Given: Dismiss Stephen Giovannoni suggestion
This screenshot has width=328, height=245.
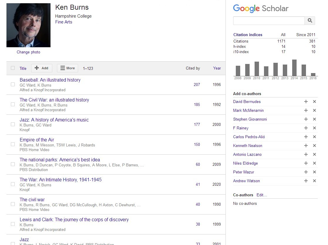Looking at the screenshot, I should click(314, 119).
